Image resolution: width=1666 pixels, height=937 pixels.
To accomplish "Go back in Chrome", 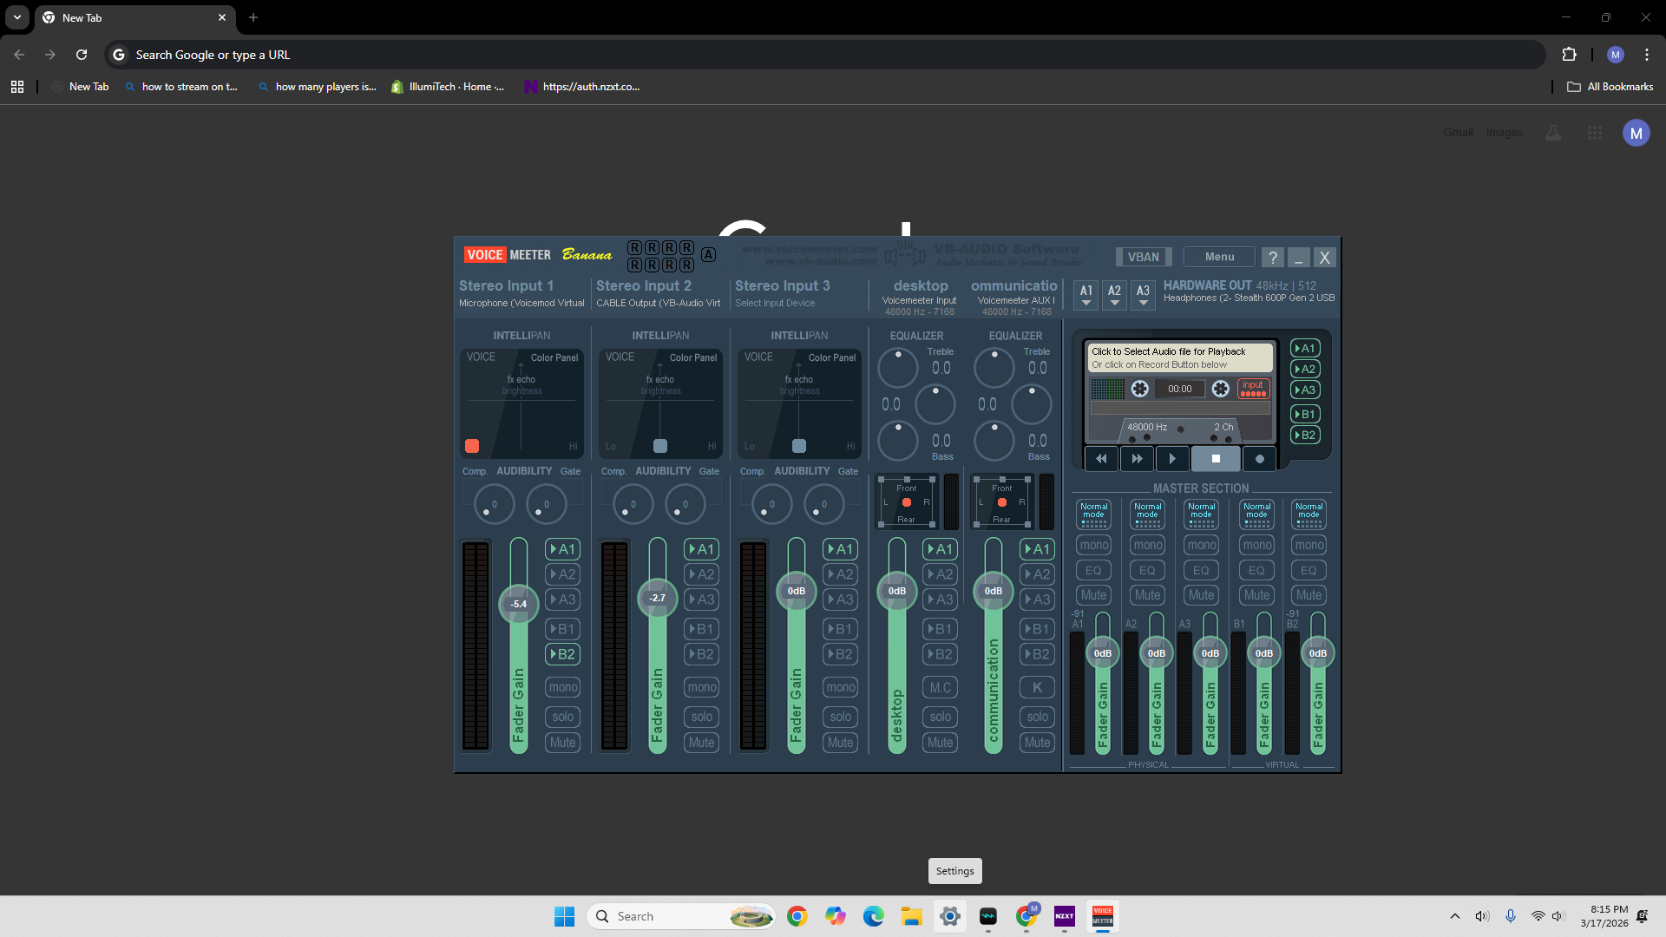I will 19,55.
